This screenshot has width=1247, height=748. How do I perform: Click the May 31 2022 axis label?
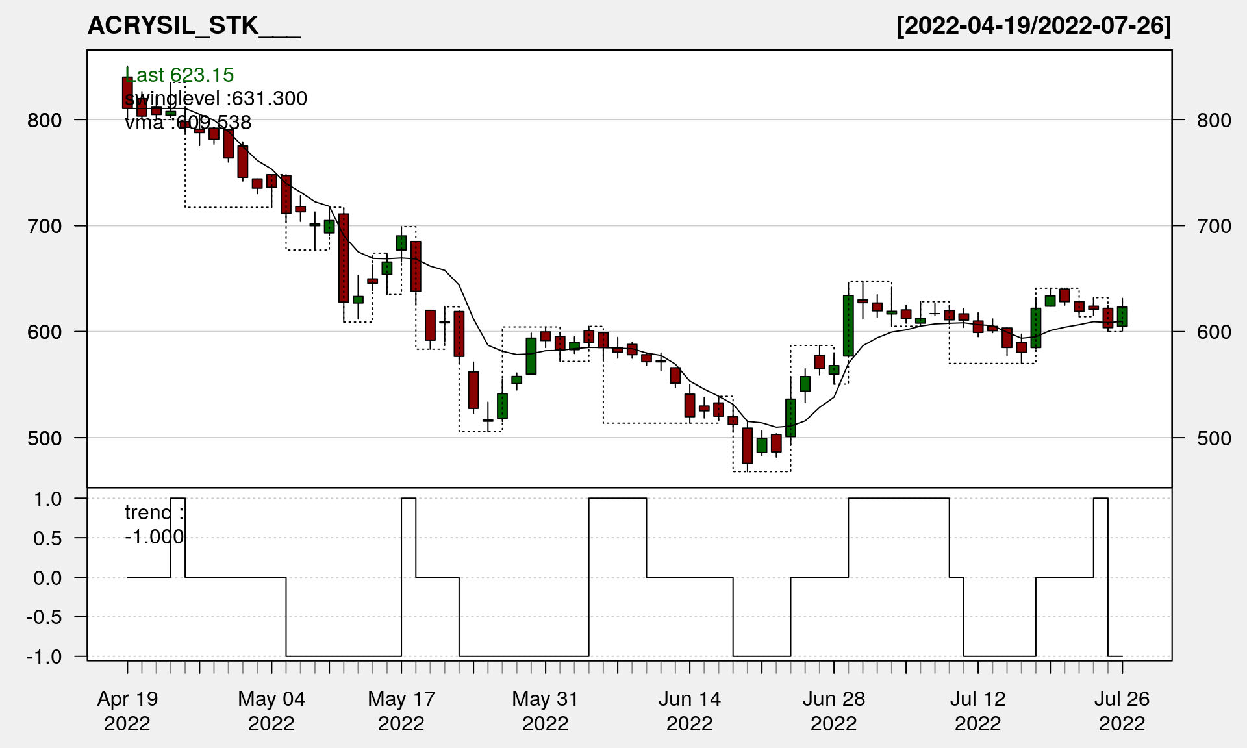[x=546, y=710]
